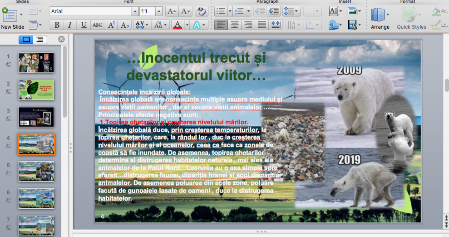Toggle bold formatting
Image resolution: width=449 pixels, height=237 pixels.
click(57, 25)
